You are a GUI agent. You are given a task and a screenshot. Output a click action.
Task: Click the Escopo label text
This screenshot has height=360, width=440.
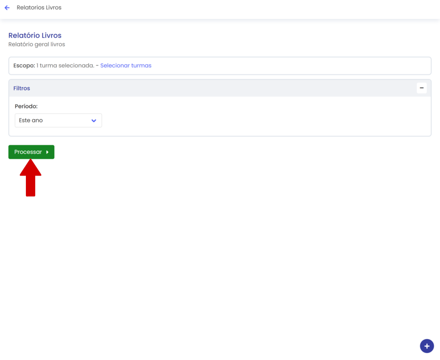[24, 66]
